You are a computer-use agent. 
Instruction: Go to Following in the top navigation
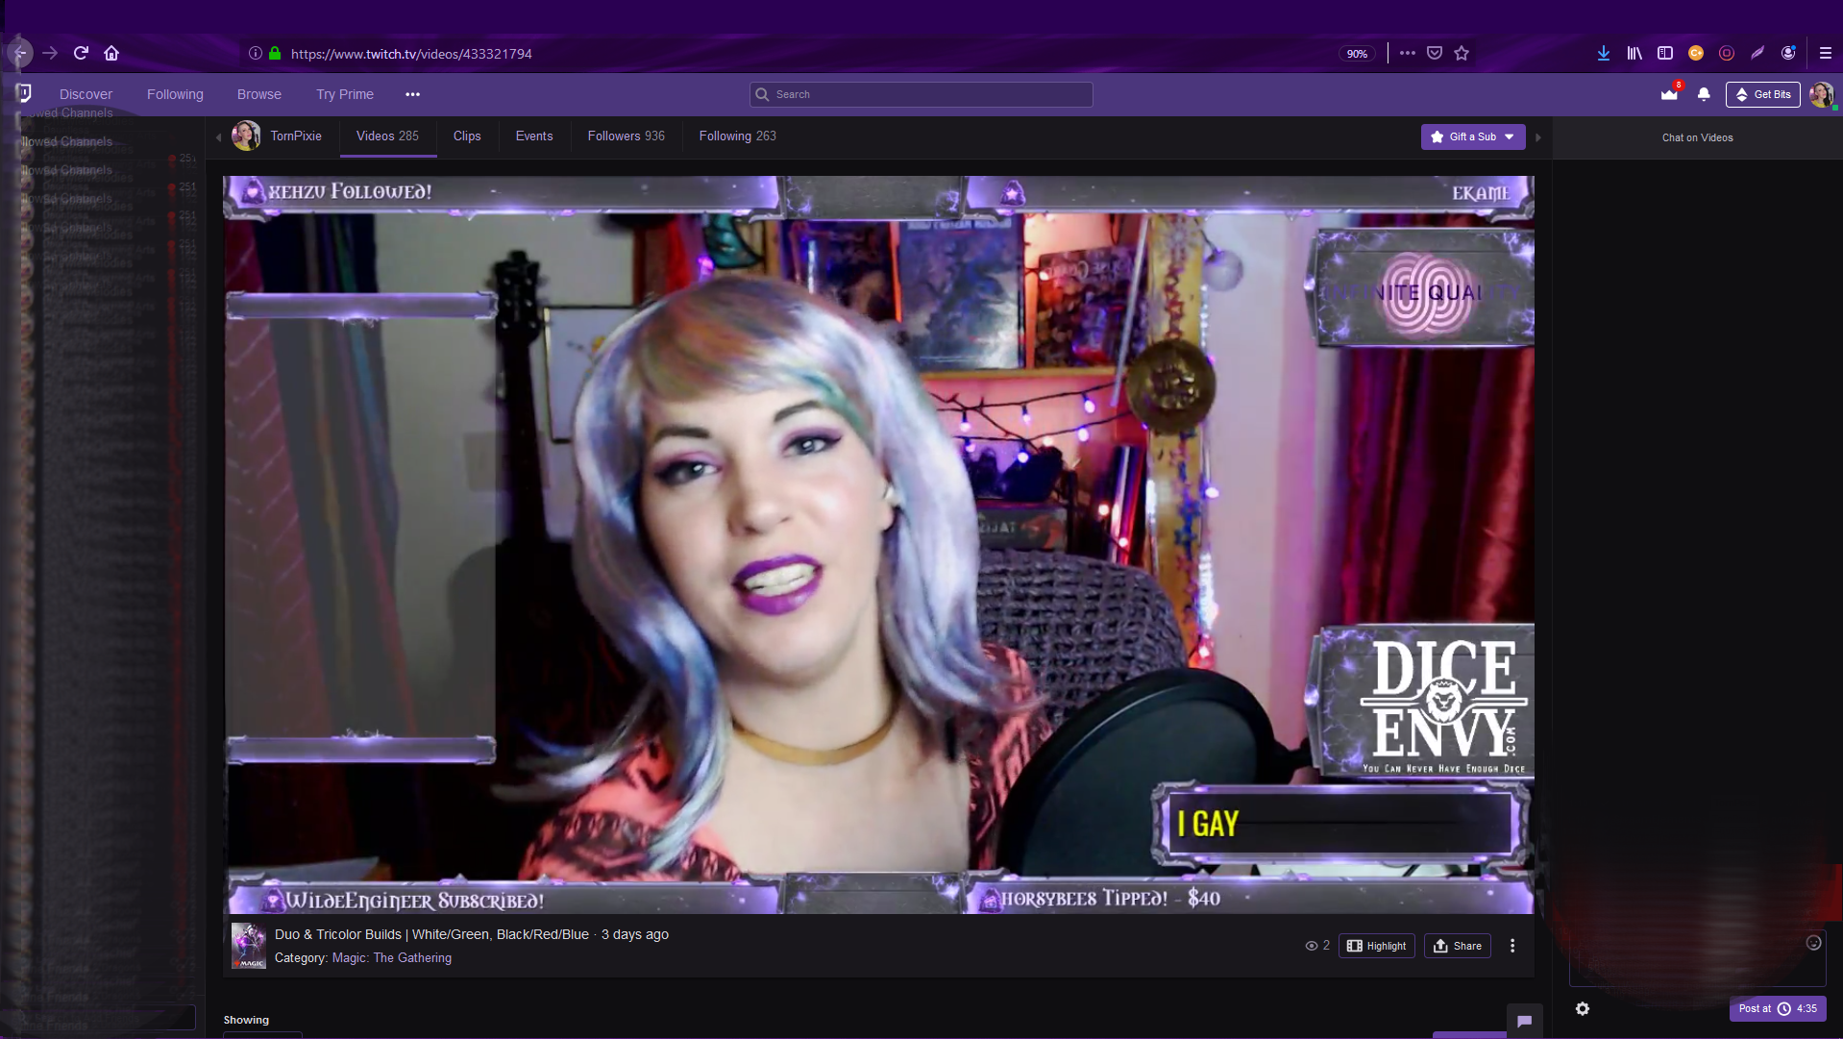(x=175, y=94)
